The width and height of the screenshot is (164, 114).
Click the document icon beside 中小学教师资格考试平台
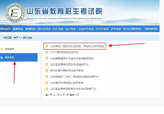click(47, 52)
